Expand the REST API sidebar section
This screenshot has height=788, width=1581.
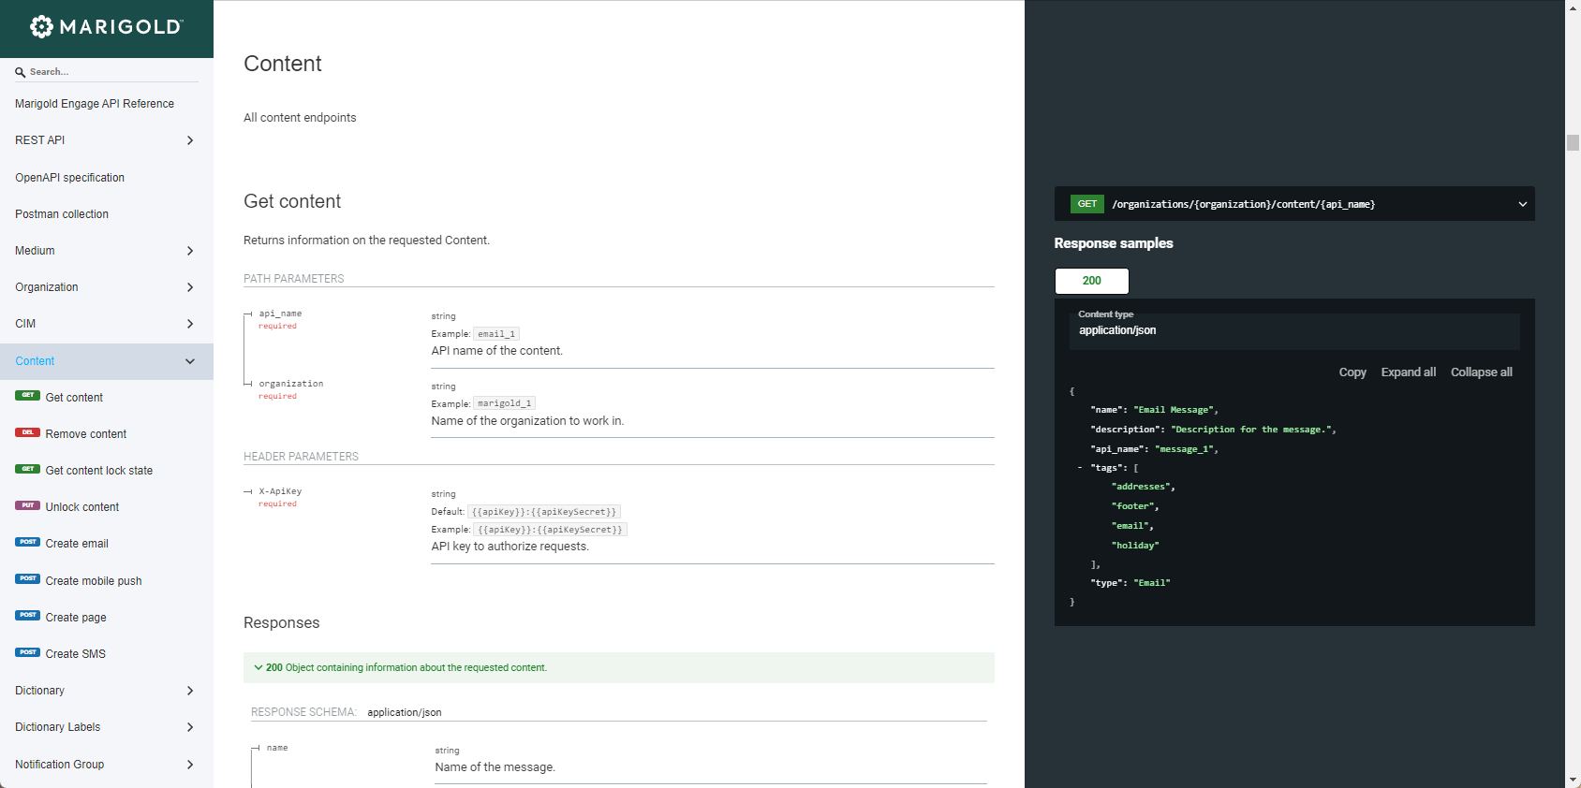point(190,140)
